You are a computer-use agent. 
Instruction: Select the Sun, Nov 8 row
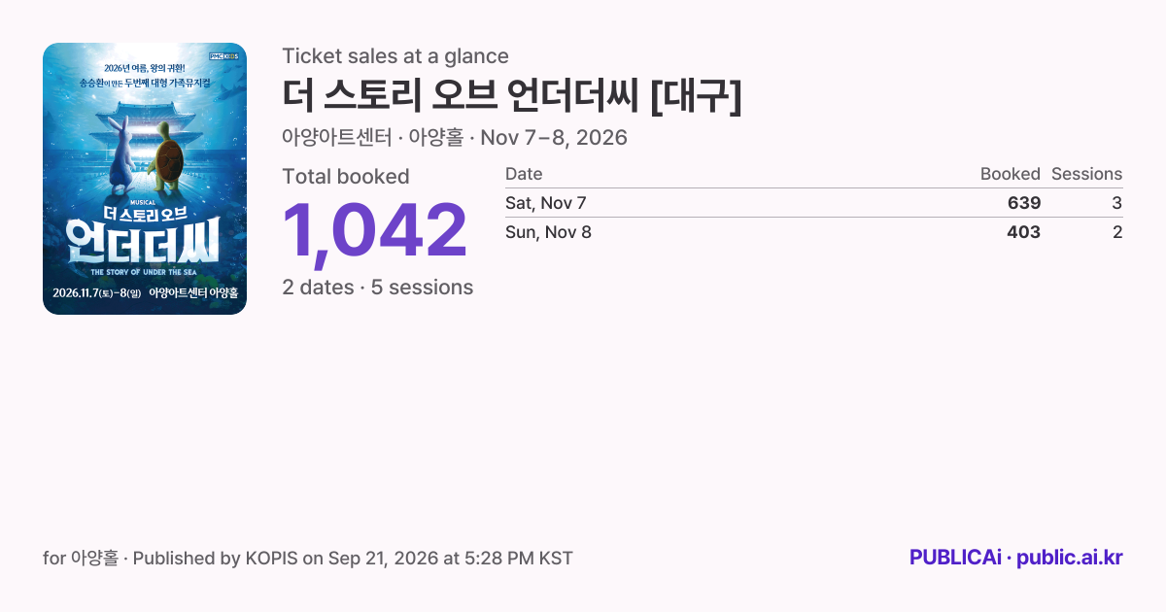point(814,232)
